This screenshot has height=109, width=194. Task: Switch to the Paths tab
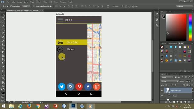177,74
